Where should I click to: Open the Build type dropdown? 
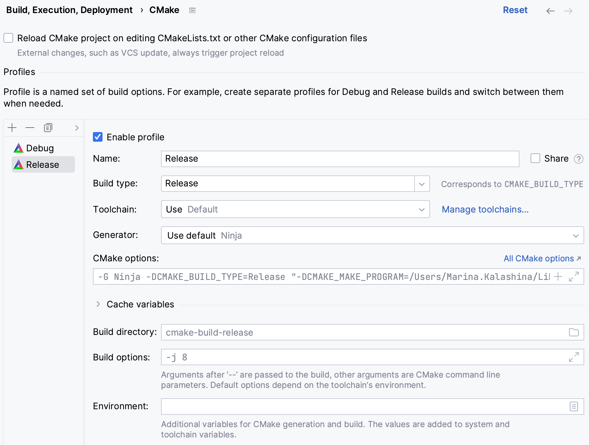pyautogui.click(x=421, y=184)
